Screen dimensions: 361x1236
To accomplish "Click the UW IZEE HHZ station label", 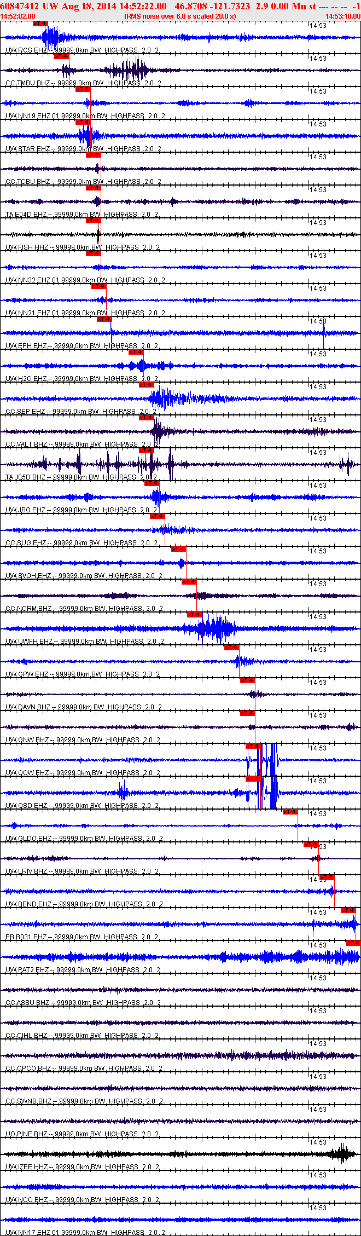I will [27, 1167].
